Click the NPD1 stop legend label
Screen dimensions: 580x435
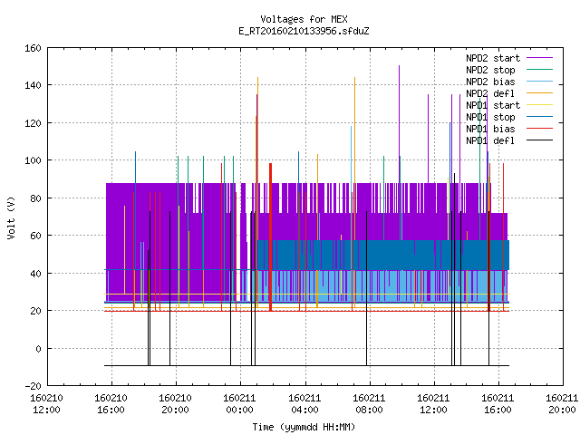tap(490, 117)
